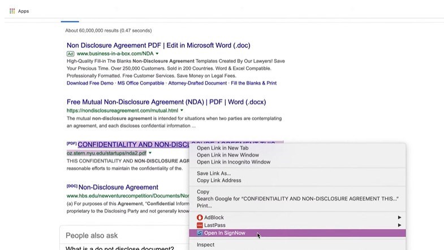444x250 pixels.
Task: Open dropdown next to business-in-a-box.com URL
Action: tap(157, 54)
